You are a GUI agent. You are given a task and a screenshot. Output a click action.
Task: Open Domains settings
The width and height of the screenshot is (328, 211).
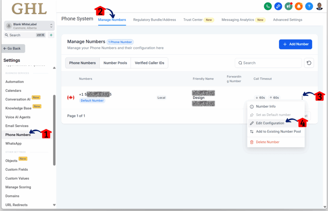pyautogui.click(x=12, y=196)
